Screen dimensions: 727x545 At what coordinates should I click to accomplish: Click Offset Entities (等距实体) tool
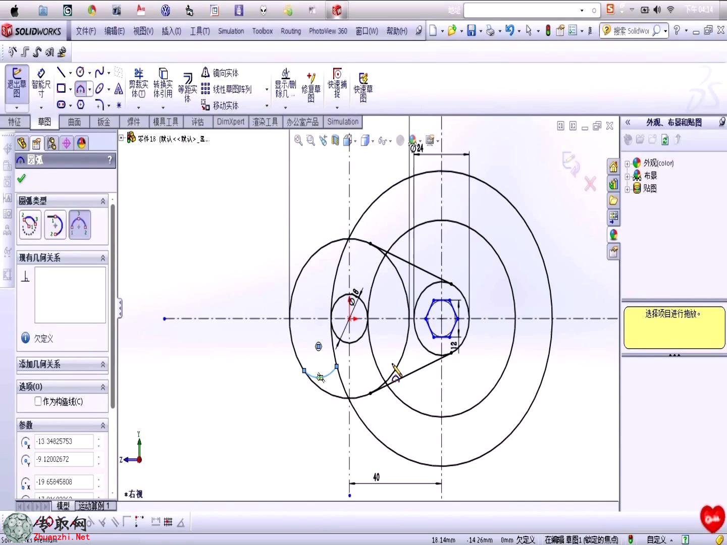point(187,87)
